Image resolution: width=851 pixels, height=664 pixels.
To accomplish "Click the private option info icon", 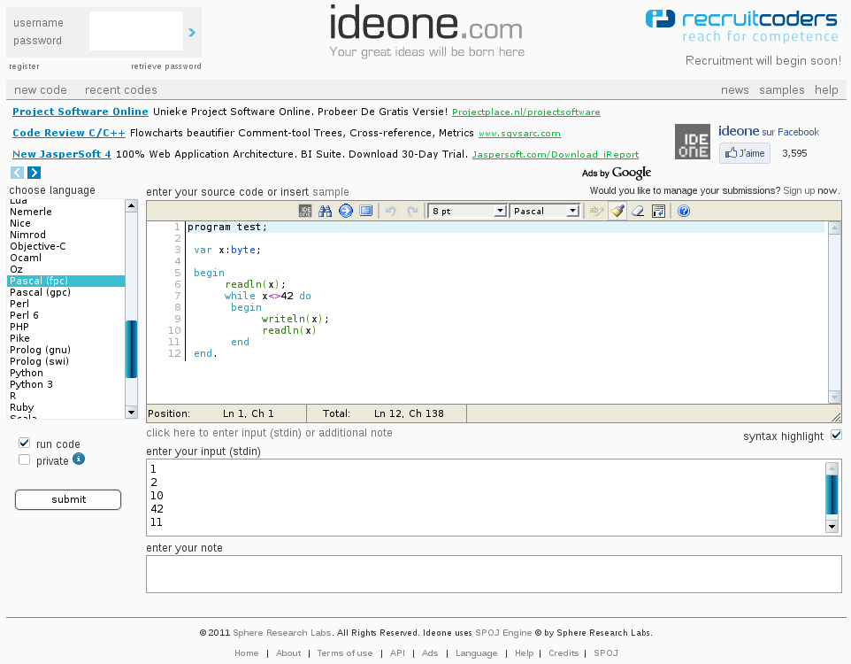I will 79,459.
